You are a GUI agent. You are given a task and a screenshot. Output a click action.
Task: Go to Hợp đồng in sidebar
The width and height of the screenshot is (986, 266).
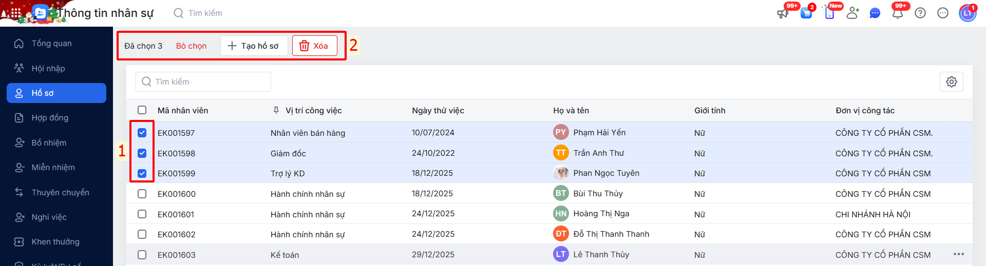tap(50, 118)
